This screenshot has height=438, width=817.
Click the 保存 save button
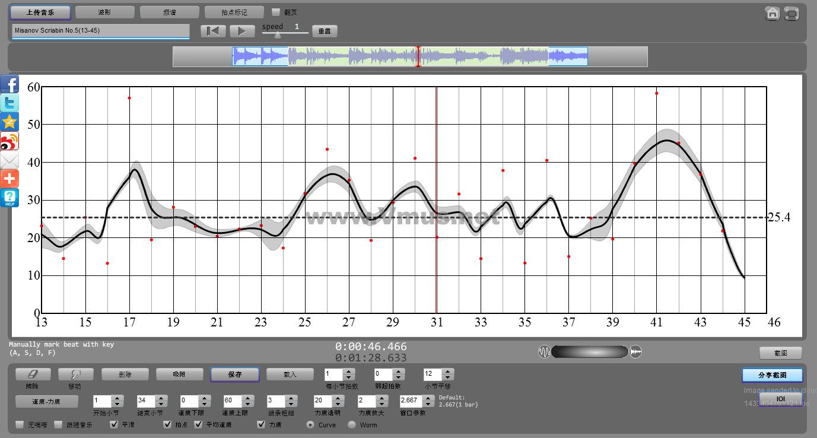pyautogui.click(x=234, y=374)
